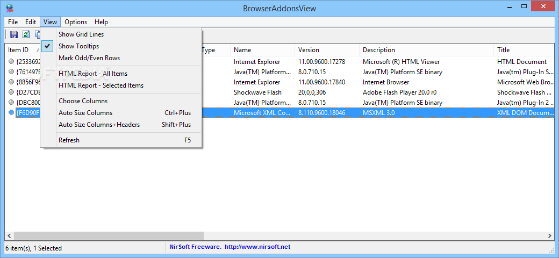Uncheck the Show Tooltips option
The image size is (559, 258).
pos(121,46)
